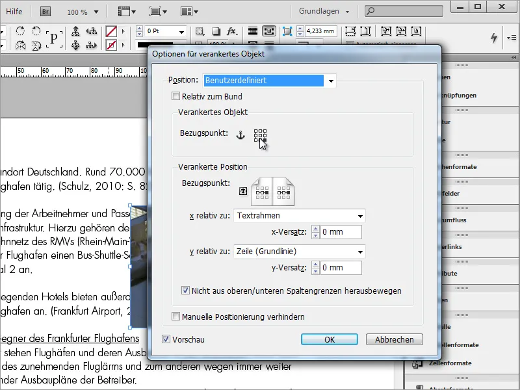Click the stroke color swatch (none)
This screenshot has width=520, height=390.
(111, 45)
